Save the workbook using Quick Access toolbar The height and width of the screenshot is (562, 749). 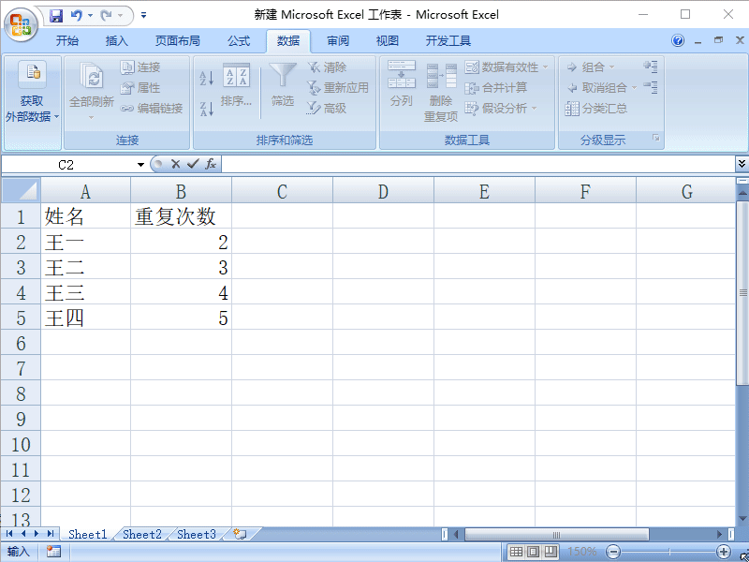pyautogui.click(x=58, y=14)
